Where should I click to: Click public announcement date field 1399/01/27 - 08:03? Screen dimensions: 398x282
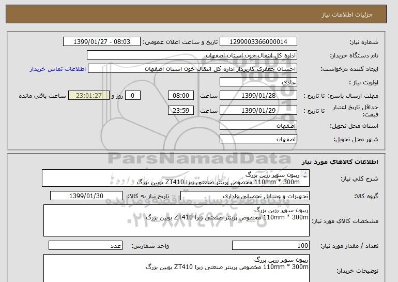(101, 42)
